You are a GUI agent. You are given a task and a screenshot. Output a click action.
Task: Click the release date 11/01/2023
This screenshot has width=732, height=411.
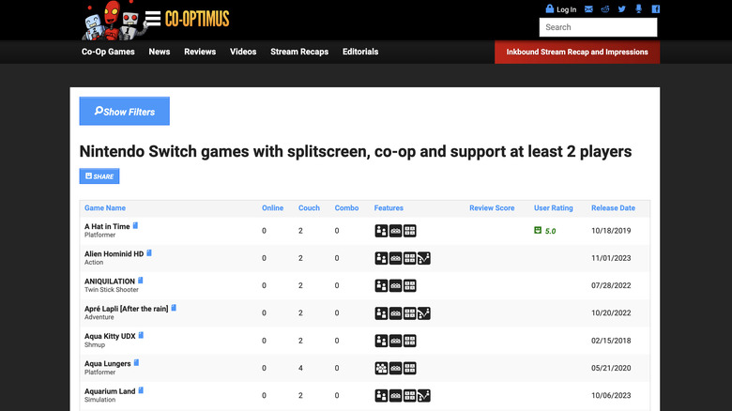[611, 258]
